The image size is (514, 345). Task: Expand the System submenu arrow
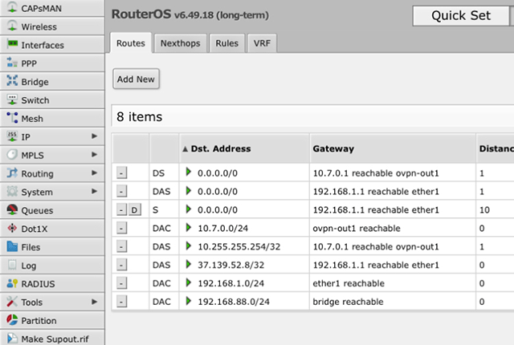pos(95,191)
